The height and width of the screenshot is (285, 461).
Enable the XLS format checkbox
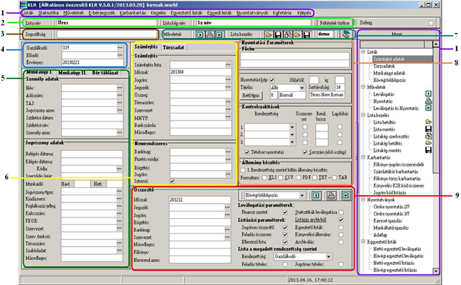click(264, 178)
